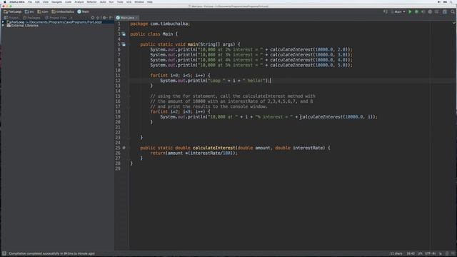Click the collapse all icon in Project panel

coord(98,18)
